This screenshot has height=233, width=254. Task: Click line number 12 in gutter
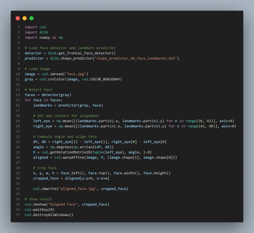[x=18, y=85]
